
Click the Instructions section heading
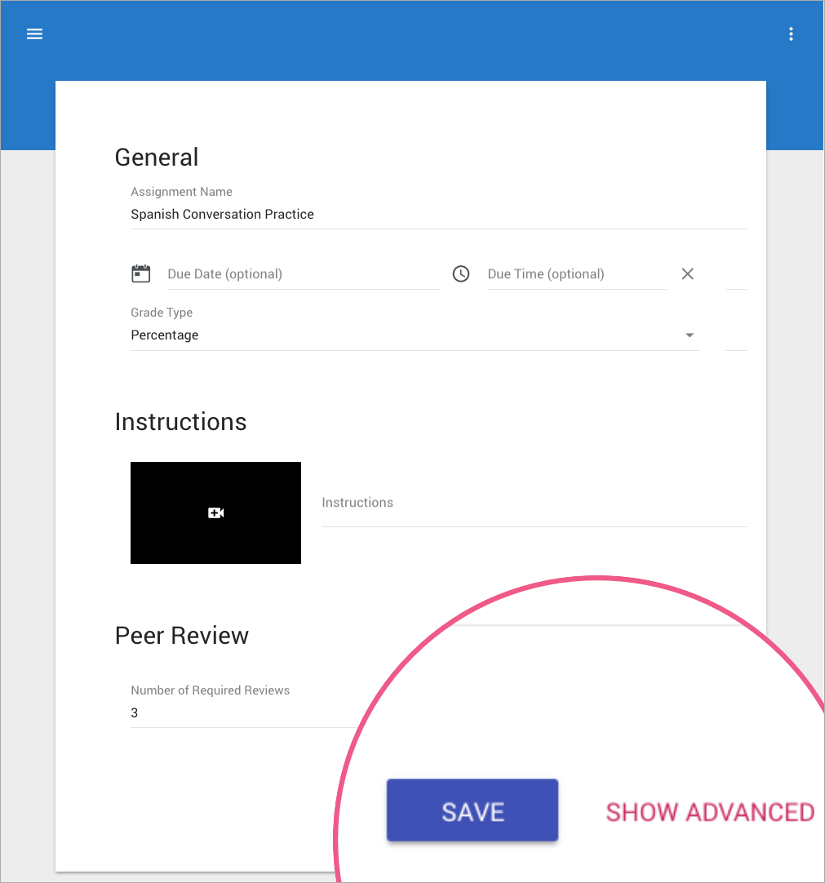(180, 422)
